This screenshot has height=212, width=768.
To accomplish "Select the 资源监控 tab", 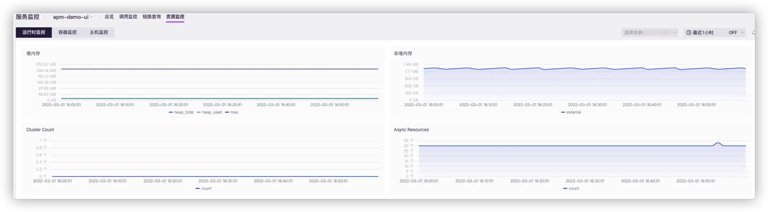I will point(175,17).
